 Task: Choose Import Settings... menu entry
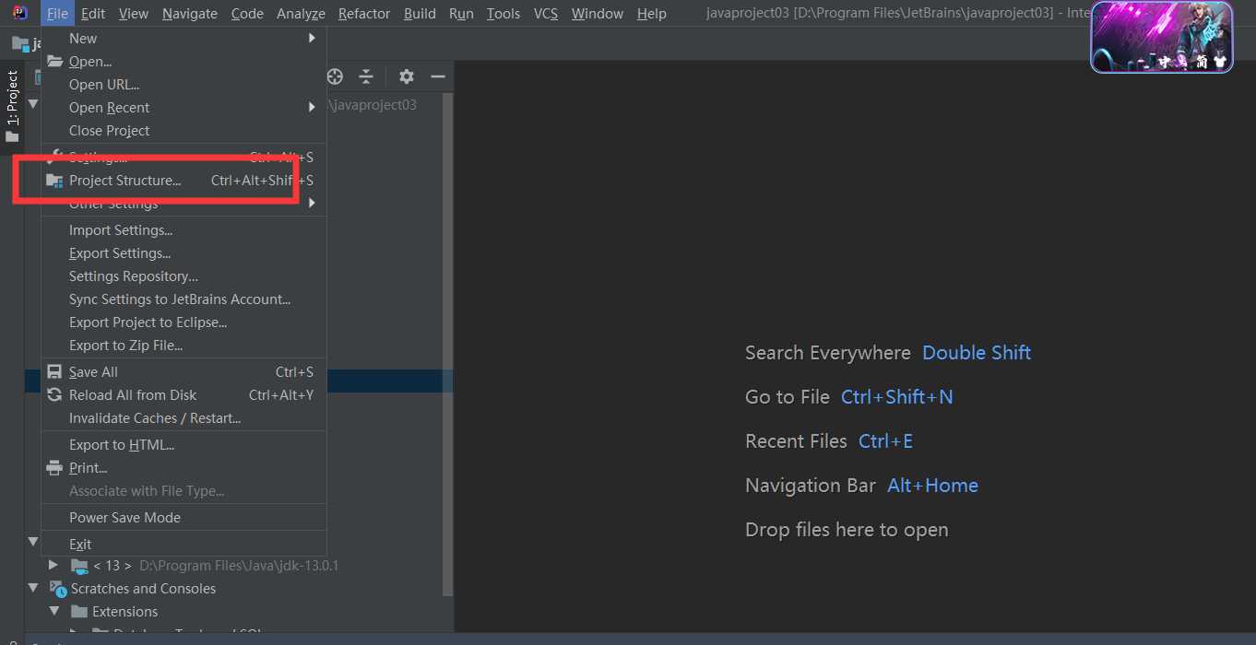[184, 230]
